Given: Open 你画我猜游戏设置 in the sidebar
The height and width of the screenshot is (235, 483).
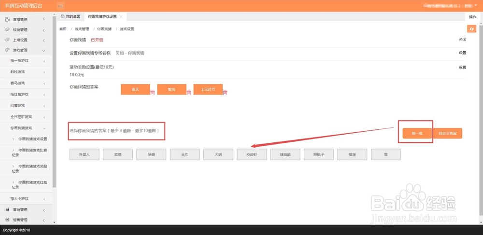Looking at the screenshot, I should 33,139.
